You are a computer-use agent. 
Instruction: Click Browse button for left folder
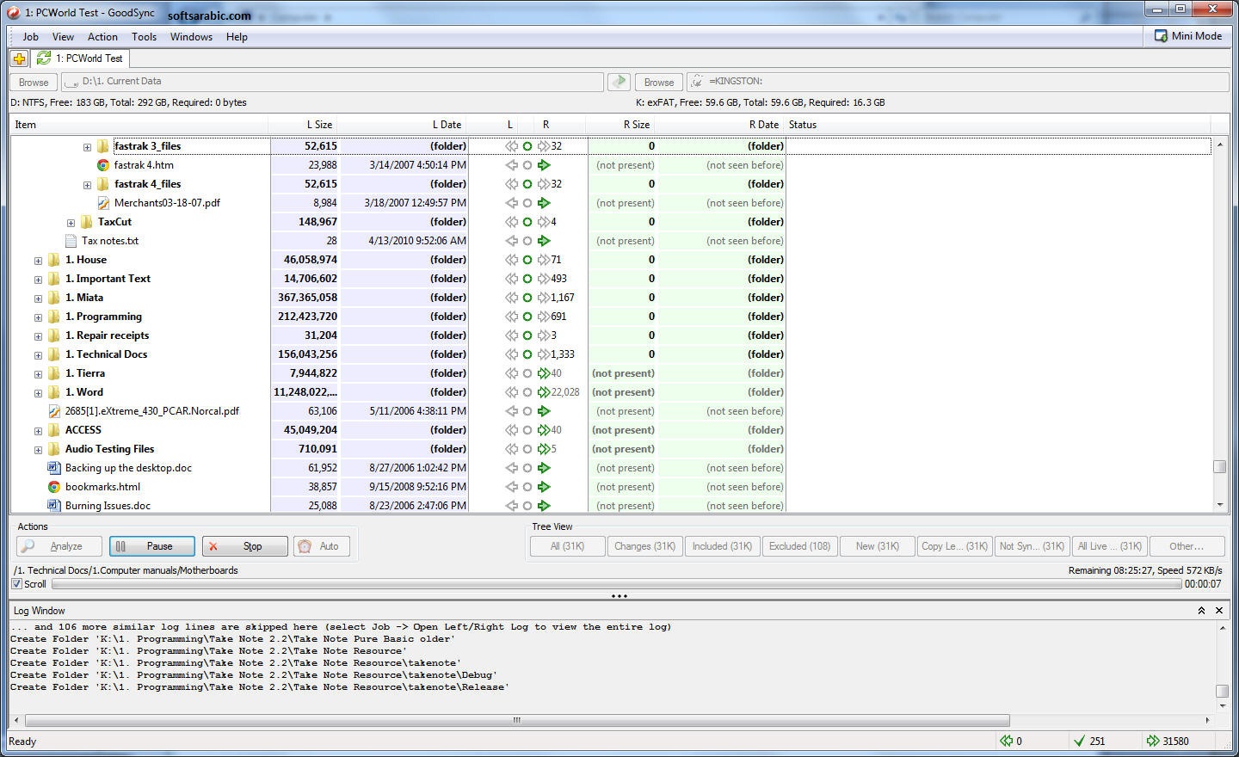(x=34, y=82)
